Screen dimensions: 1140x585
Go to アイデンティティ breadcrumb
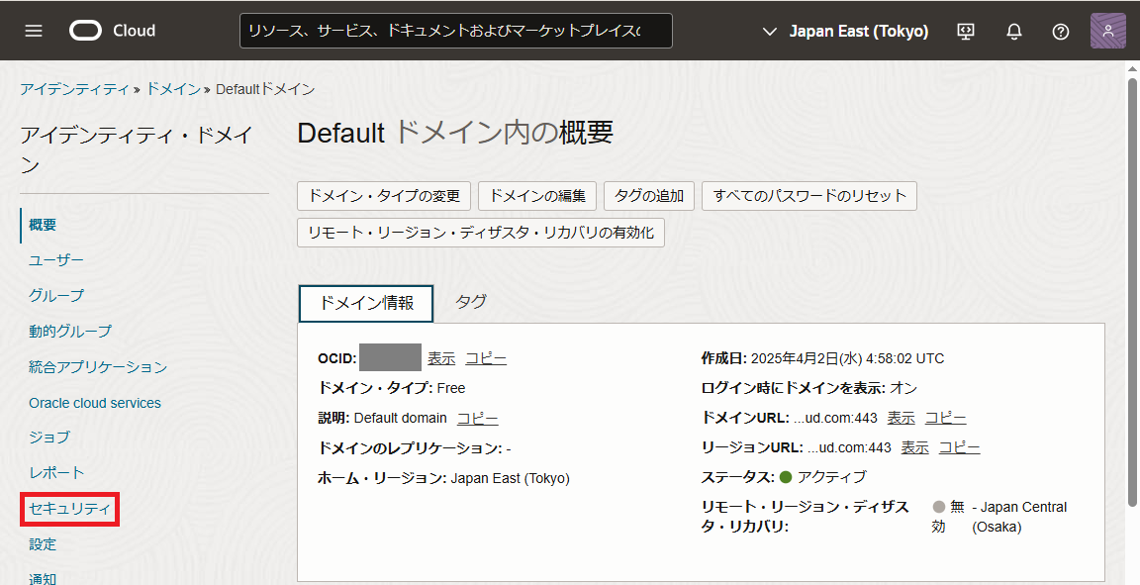click(74, 89)
